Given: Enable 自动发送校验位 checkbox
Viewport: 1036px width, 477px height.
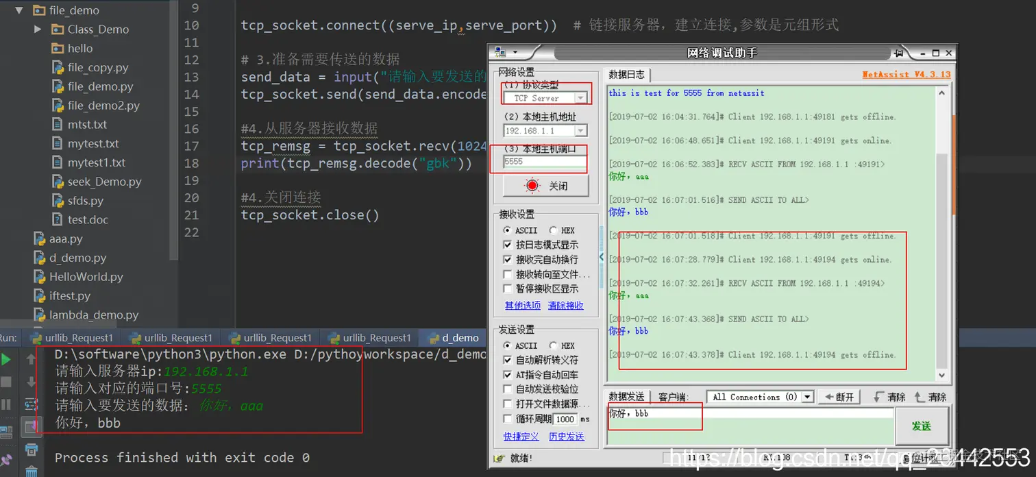Looking at the screenshot, I should 508,389.
